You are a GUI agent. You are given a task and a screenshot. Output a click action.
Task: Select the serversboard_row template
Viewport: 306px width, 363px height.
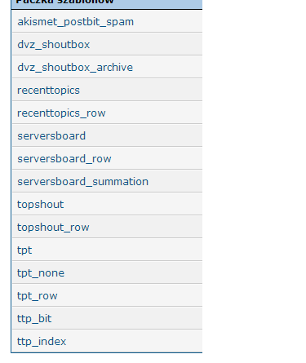(64, 159)
